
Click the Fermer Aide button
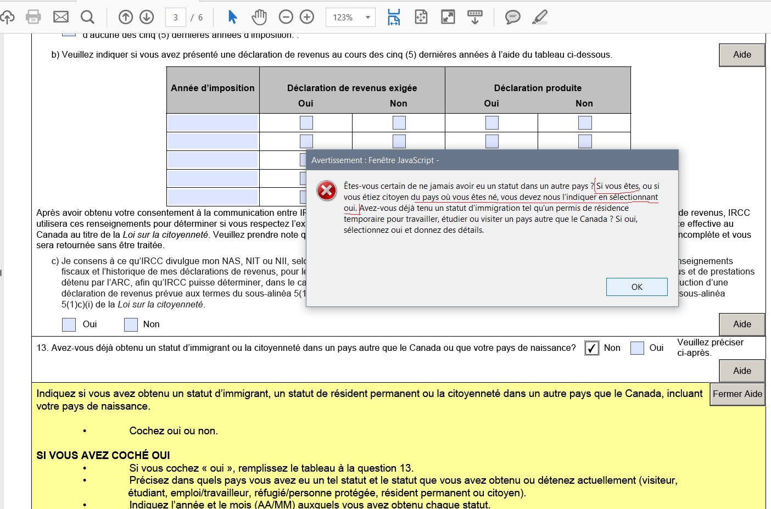[737, 394]
